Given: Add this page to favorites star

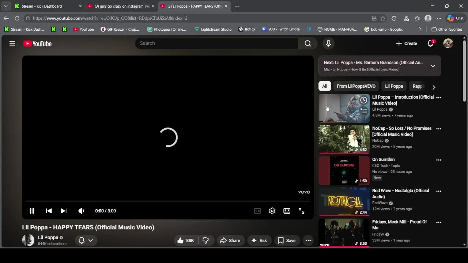Looking at the screenshot, I should (383, 18).
